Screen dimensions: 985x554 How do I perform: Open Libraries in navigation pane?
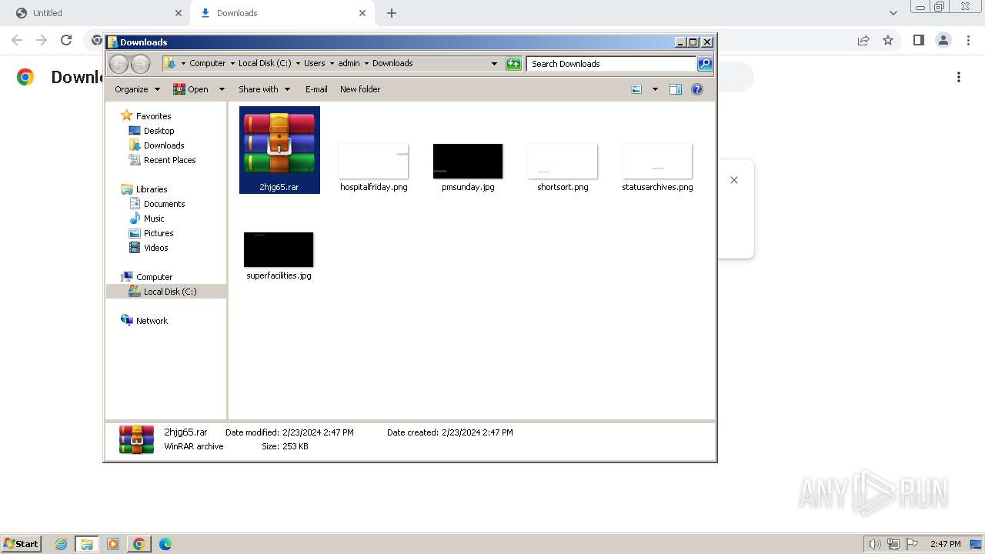click(152, 189)
